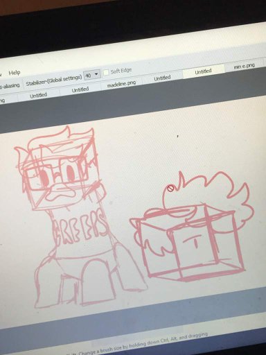Open the Untitled tab between madeline.png and active tab
The image size is (266, 355).
162,78
